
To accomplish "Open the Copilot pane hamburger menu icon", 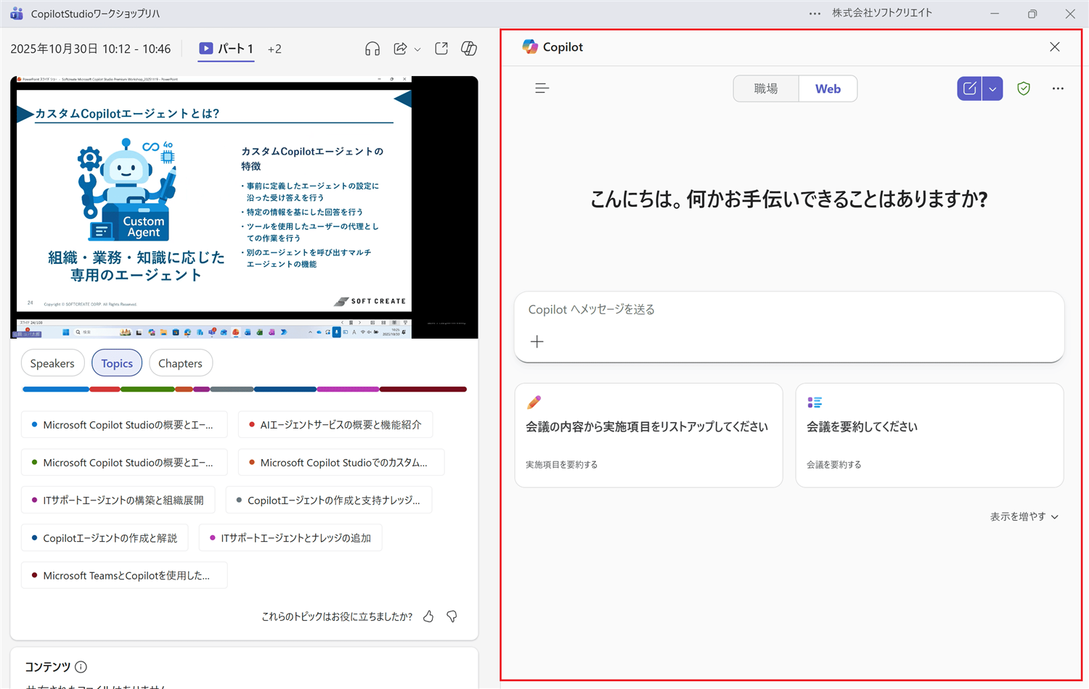I will click(542, 88).
